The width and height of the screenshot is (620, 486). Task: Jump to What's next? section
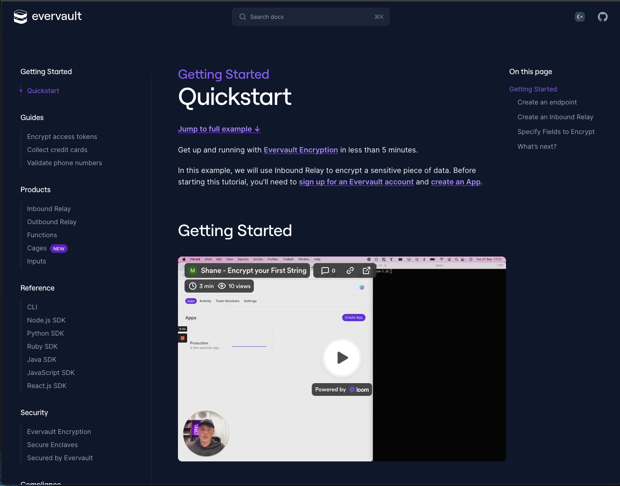(537, 147)
